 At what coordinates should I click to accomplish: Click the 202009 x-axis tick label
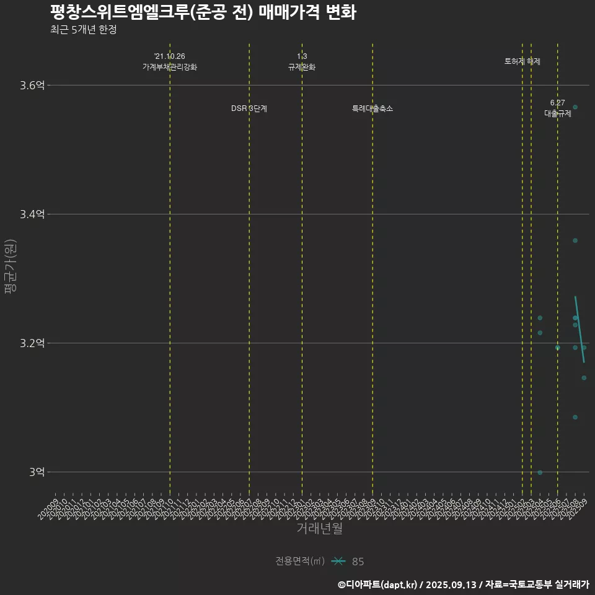48,509
